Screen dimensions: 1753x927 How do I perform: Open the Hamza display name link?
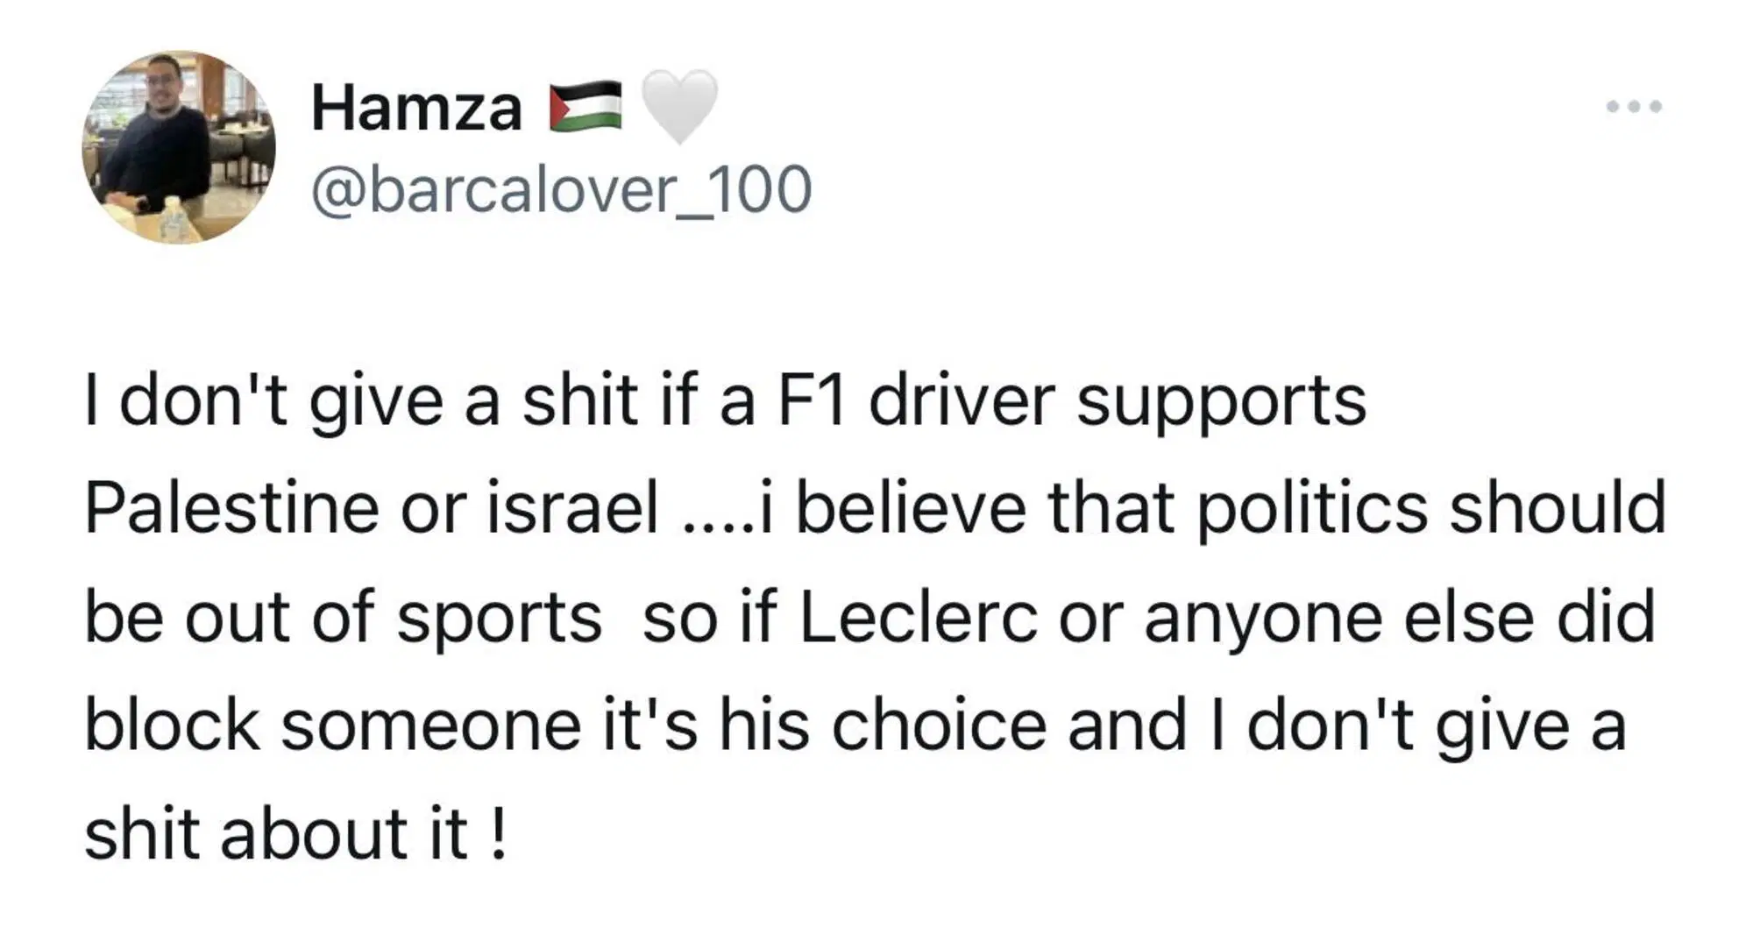(x=416, y=109)
